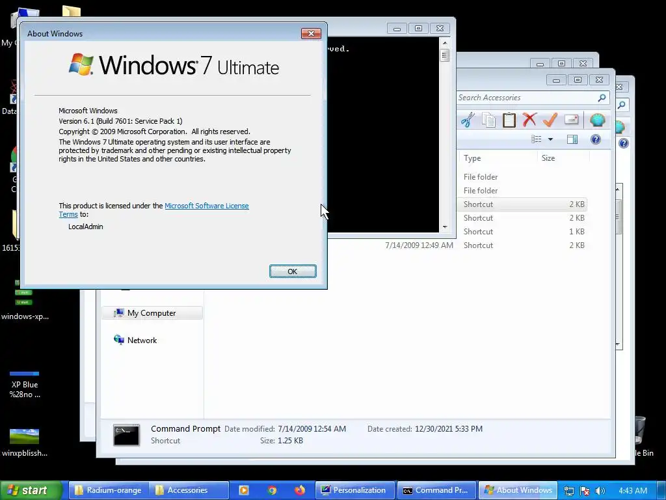666x500 pixels.
Task: Close the About Windows dialog
Action: pyautogui.click(x=311, y=34)
